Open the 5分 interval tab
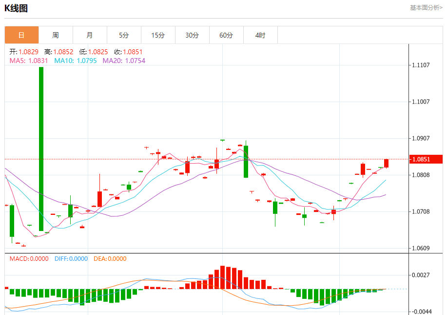Image resolution: width=447 pixels, height=315 pixels. click(x=124, y=35)
